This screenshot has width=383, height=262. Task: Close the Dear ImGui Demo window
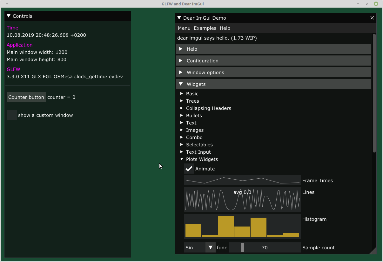pyautogui.click(x=372, y=18)
